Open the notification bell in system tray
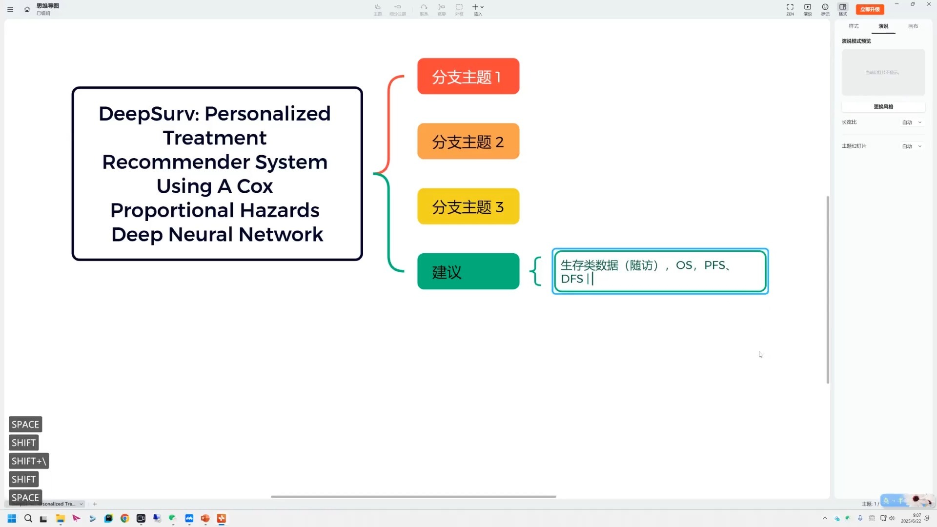937x527 pixels. click(x=927, y=518)
